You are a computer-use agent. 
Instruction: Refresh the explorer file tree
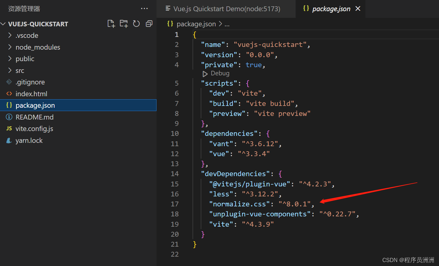pyautogui.click(x=137, y=24)
